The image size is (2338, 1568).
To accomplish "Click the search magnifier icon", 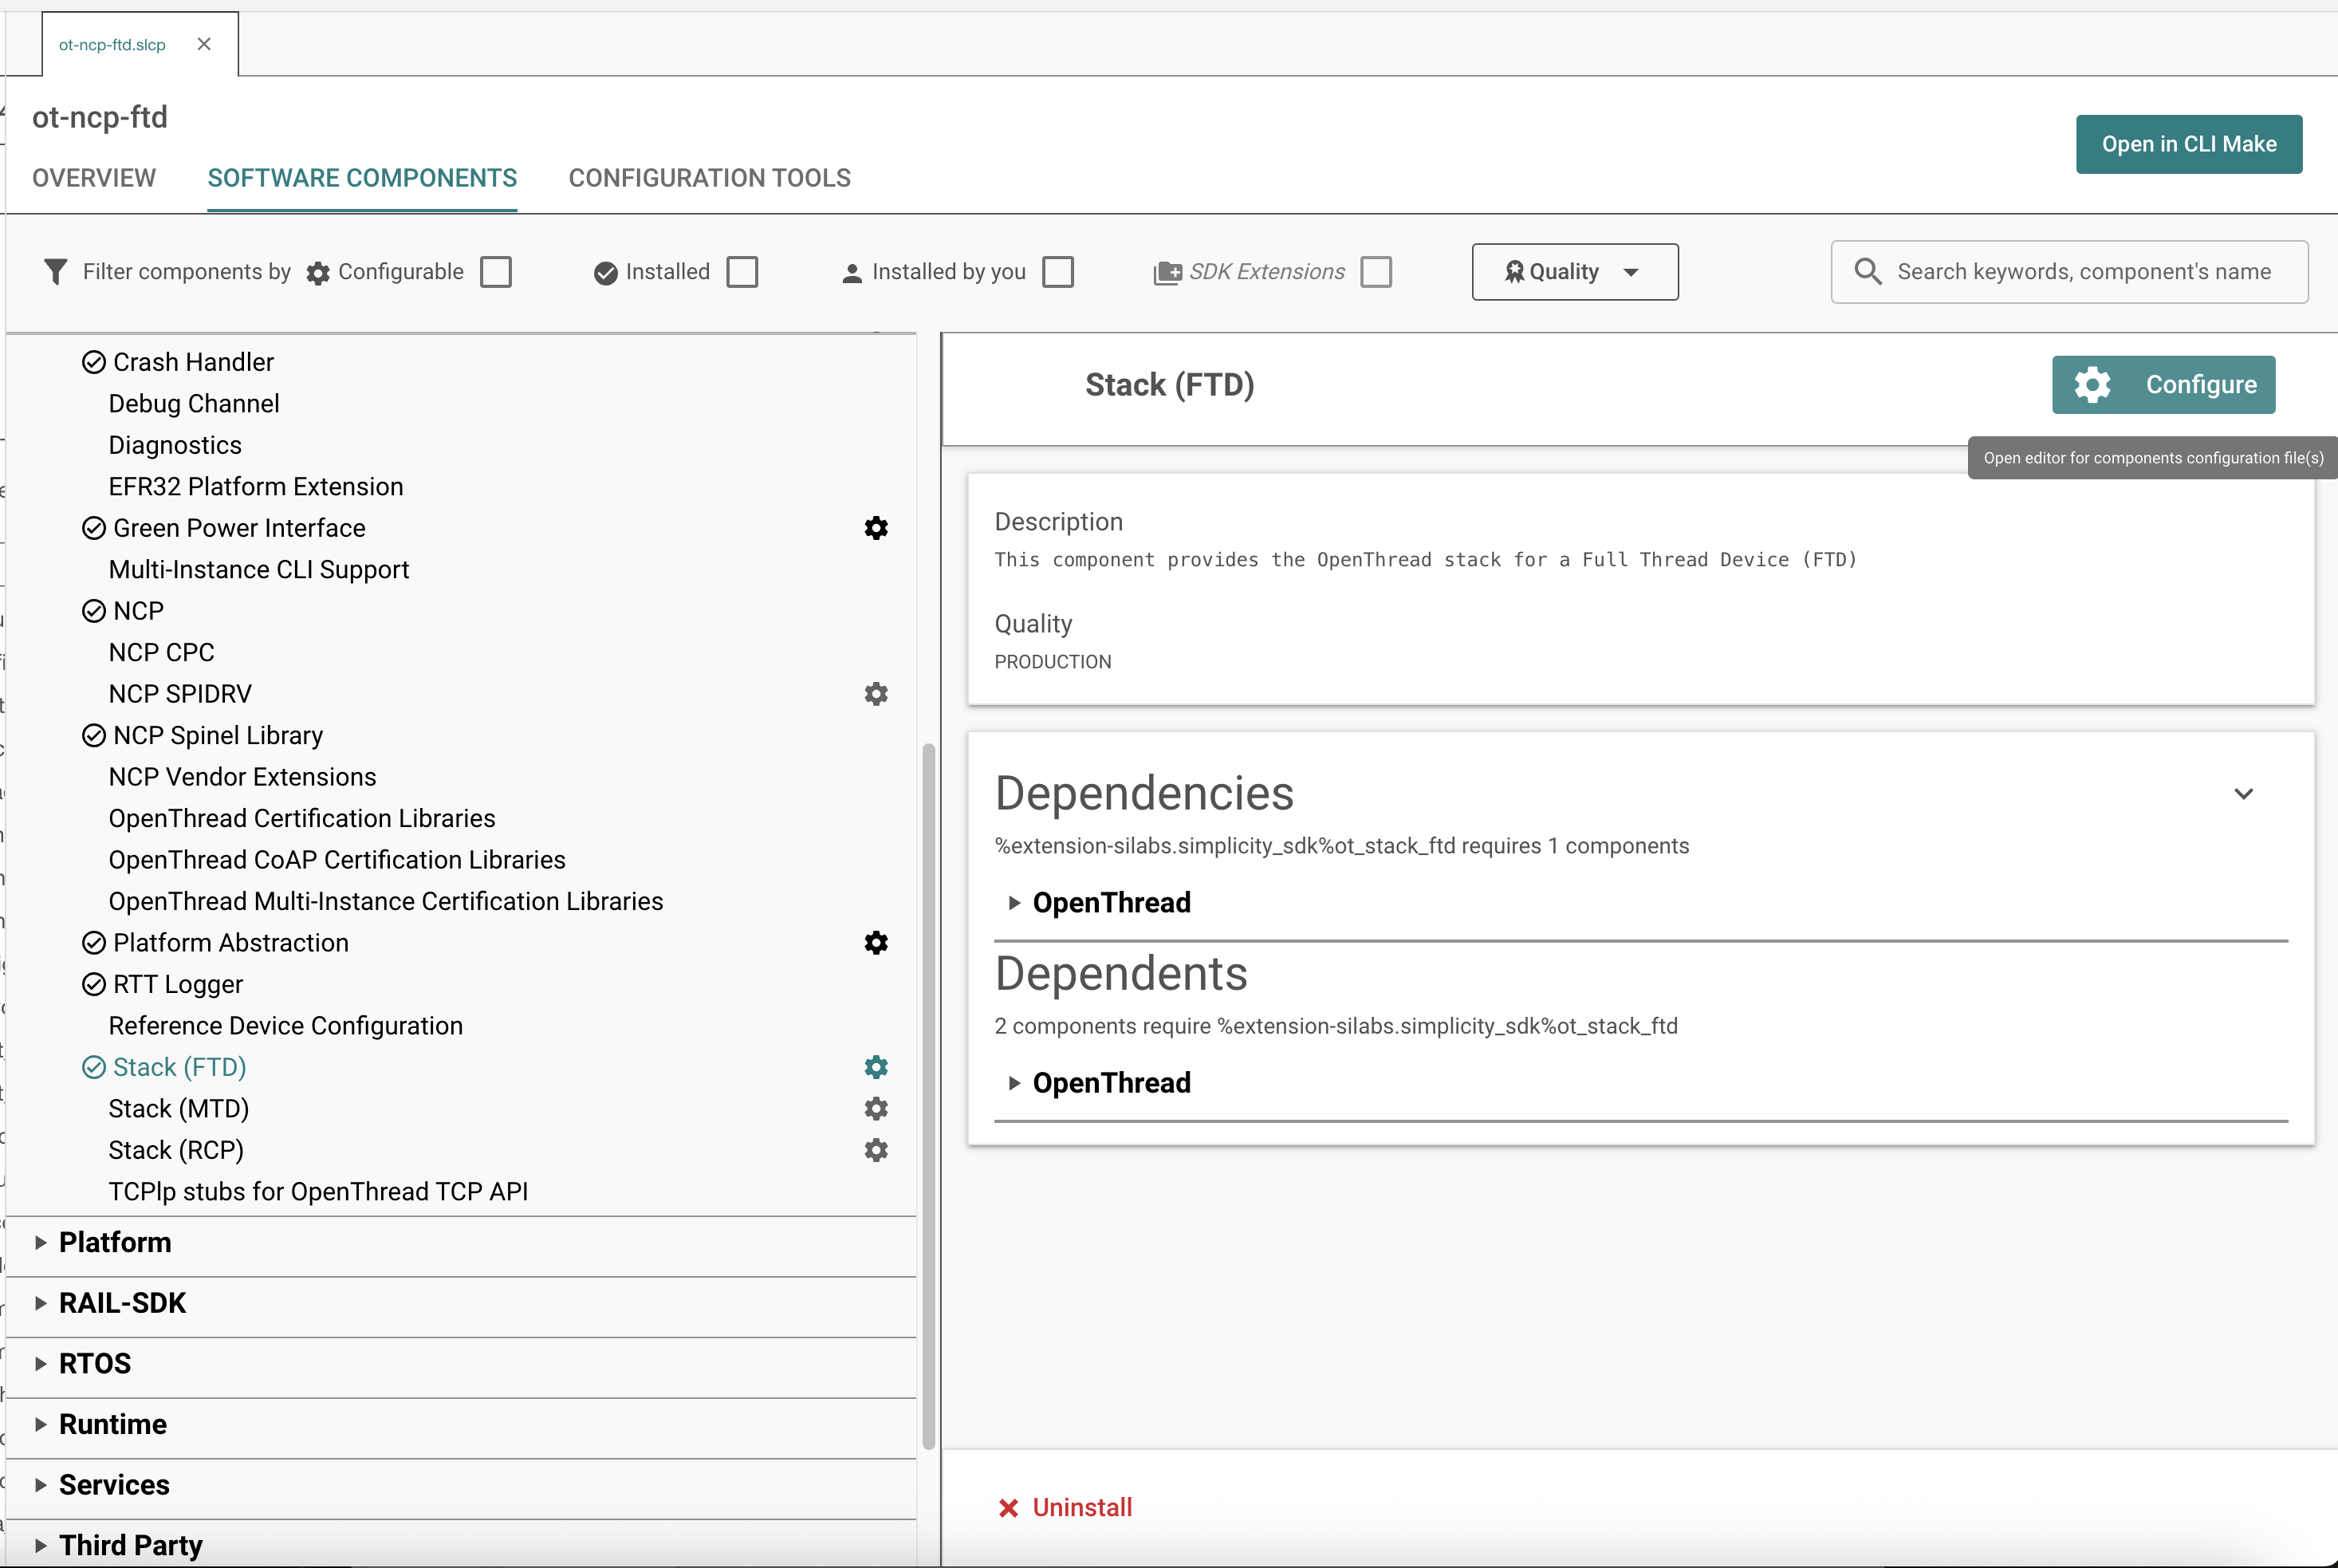I will click(x=1868, y=271).
